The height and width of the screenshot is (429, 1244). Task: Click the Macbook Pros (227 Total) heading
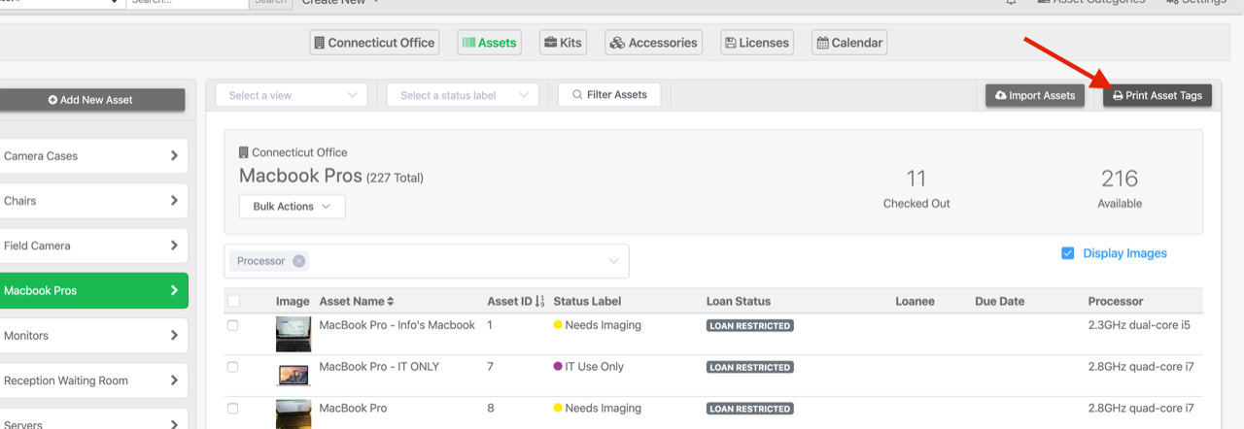pyautogui.click(x=331, y=177)
